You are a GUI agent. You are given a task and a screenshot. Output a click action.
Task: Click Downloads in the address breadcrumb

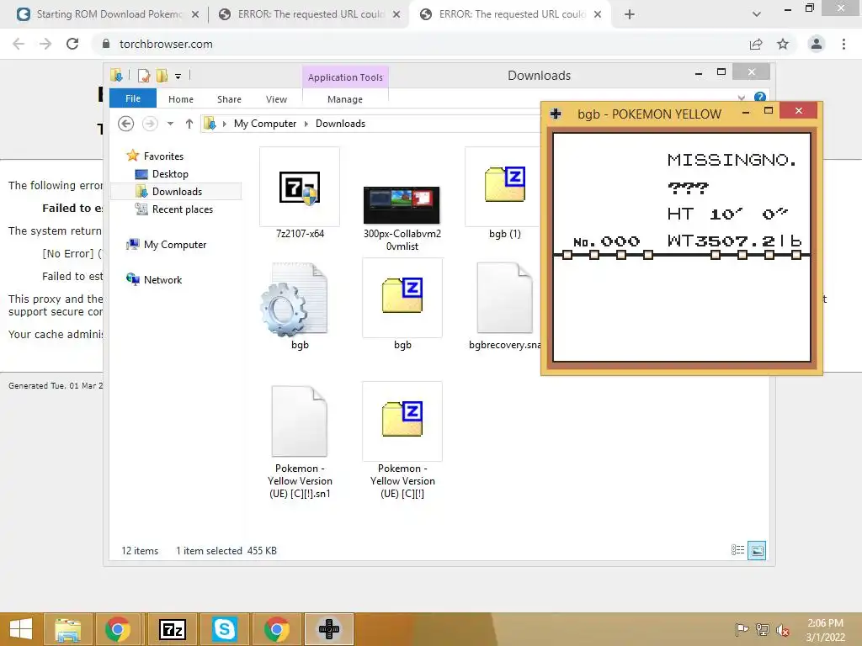pos(340,124)
